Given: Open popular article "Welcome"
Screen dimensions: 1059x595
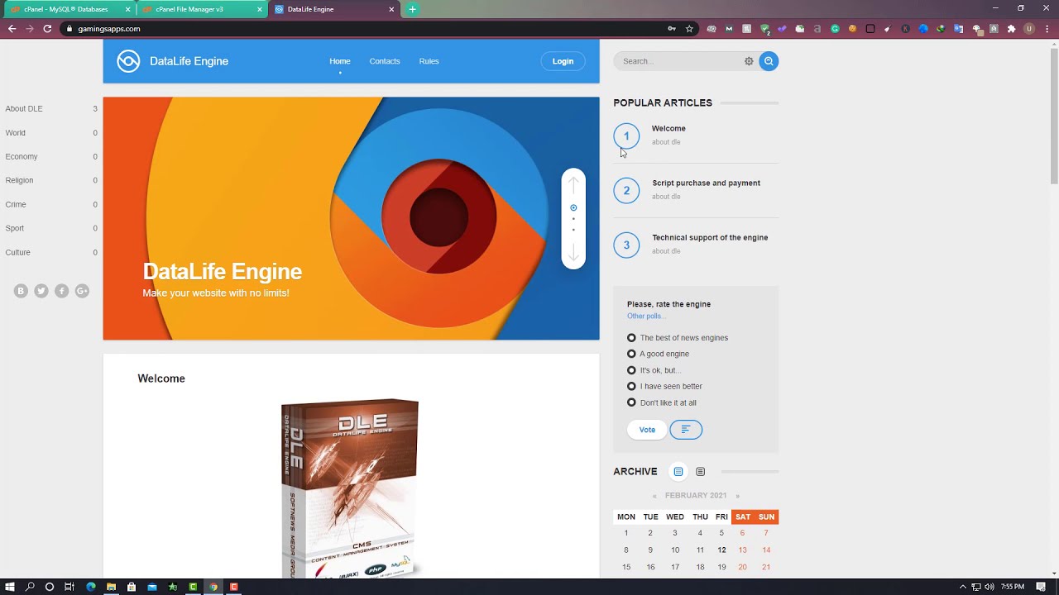Looking at the screenshot, I should pos(668,128).
